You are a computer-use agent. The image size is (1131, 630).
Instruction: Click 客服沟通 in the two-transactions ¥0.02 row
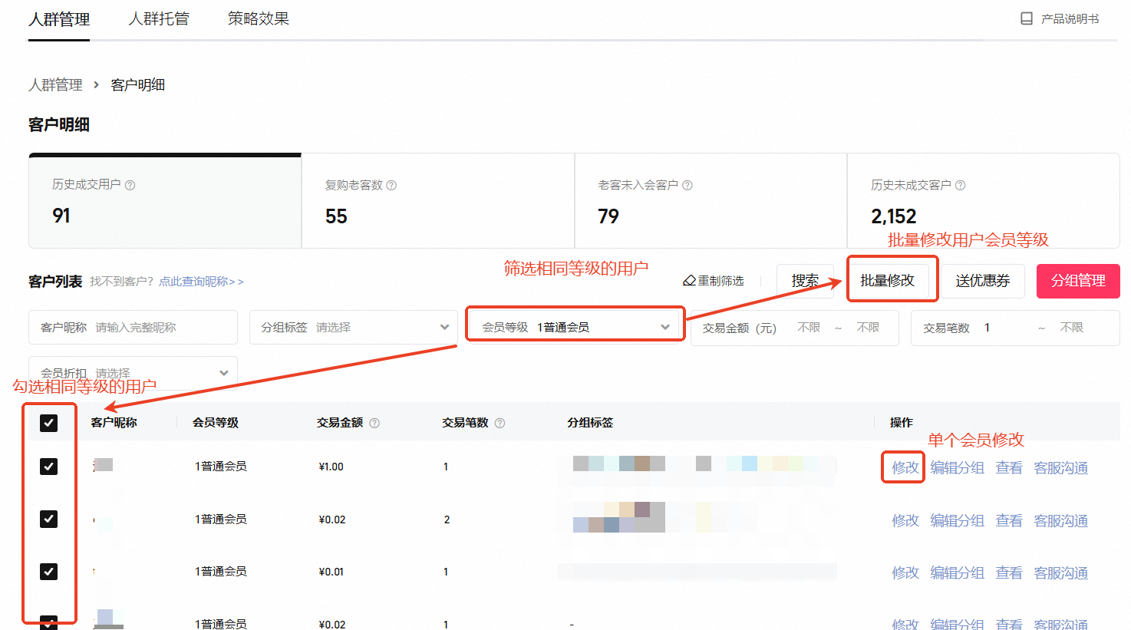point(1061,520)
